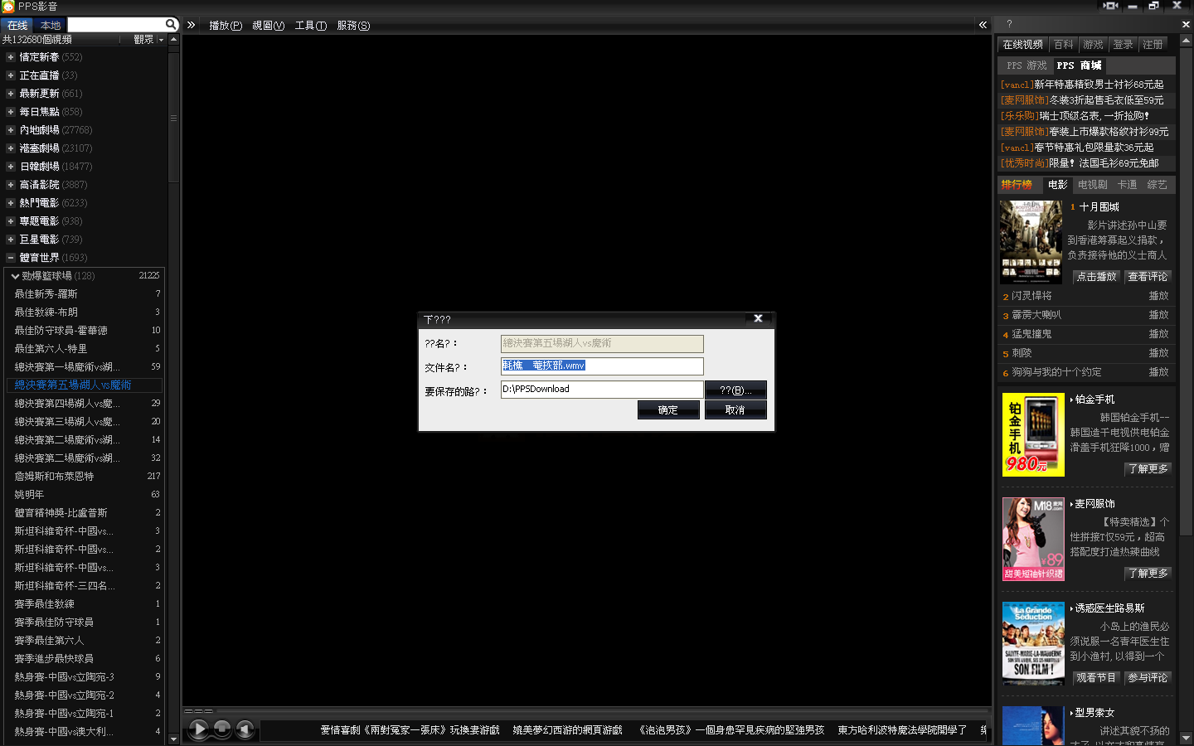Click the La Grande Séduction poster thumbnail
This screenshot has height=746, width=1194.
[1033, 643]
